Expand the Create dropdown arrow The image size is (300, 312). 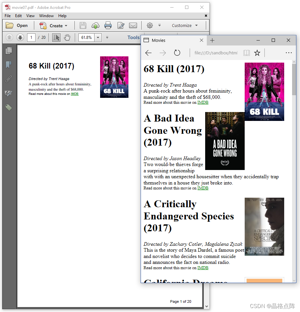(66, 26)
